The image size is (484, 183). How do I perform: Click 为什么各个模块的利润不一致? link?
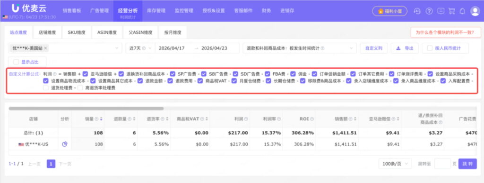(445, 32)
